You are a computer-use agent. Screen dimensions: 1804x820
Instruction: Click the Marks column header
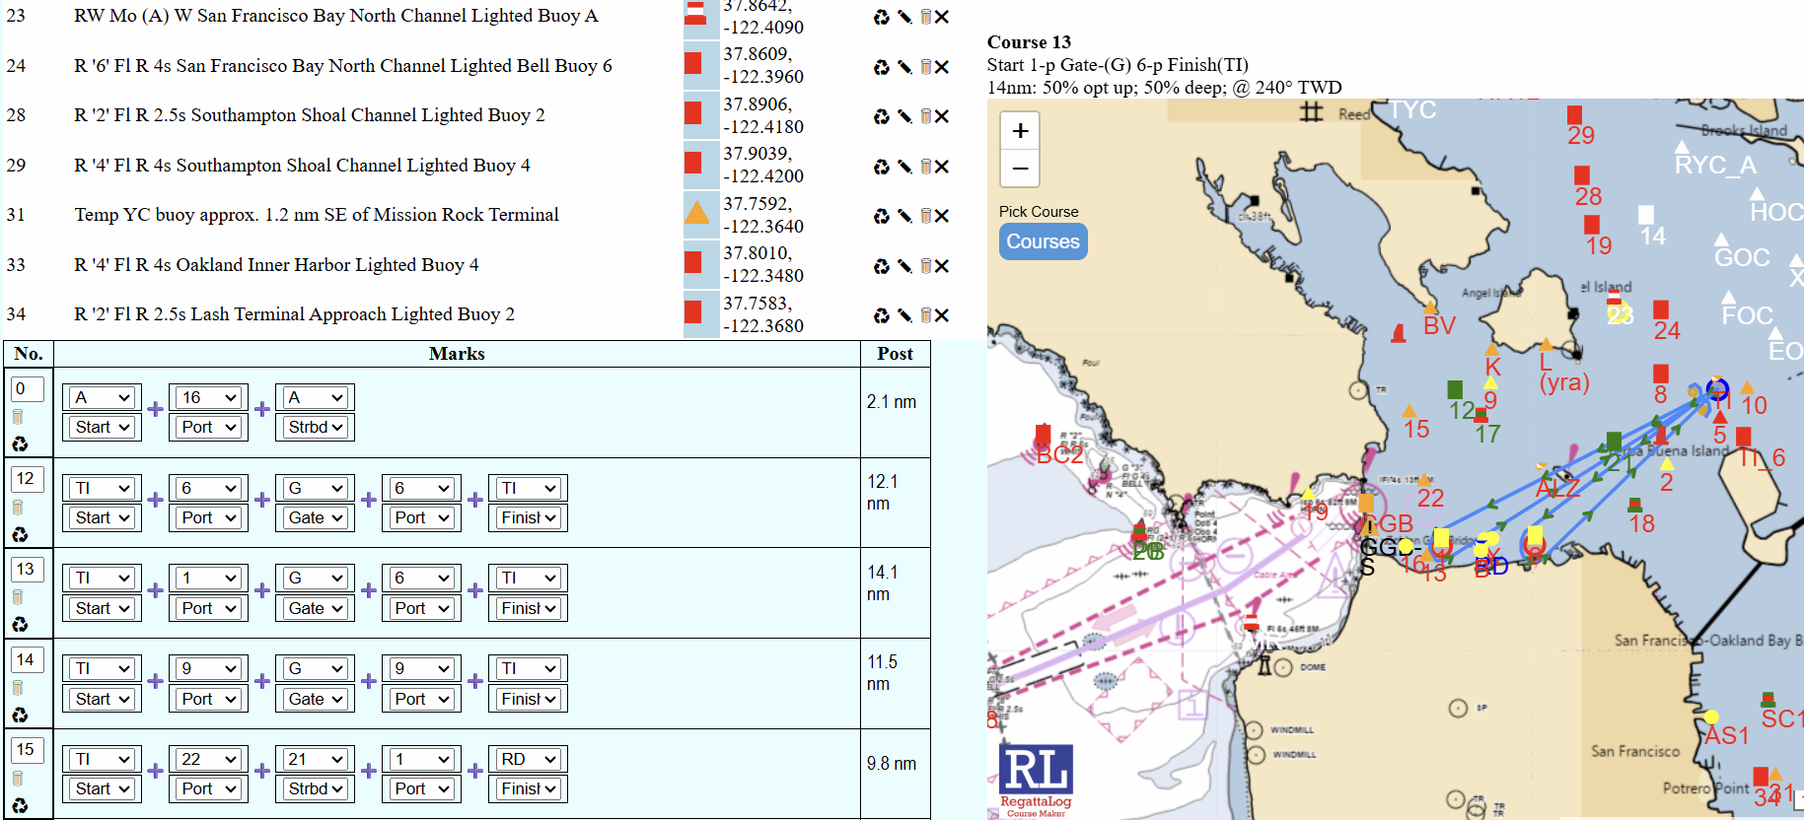(457, 354)
